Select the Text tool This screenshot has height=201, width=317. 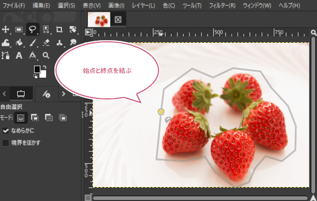[x=19, y=56]
